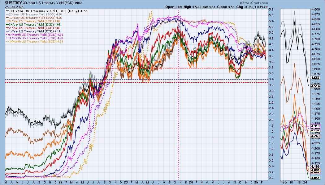The image size is (325, 185).
Task: Click the 3.4 label on main y-axis
Action: pyautogui.click(x=271, y=79)
